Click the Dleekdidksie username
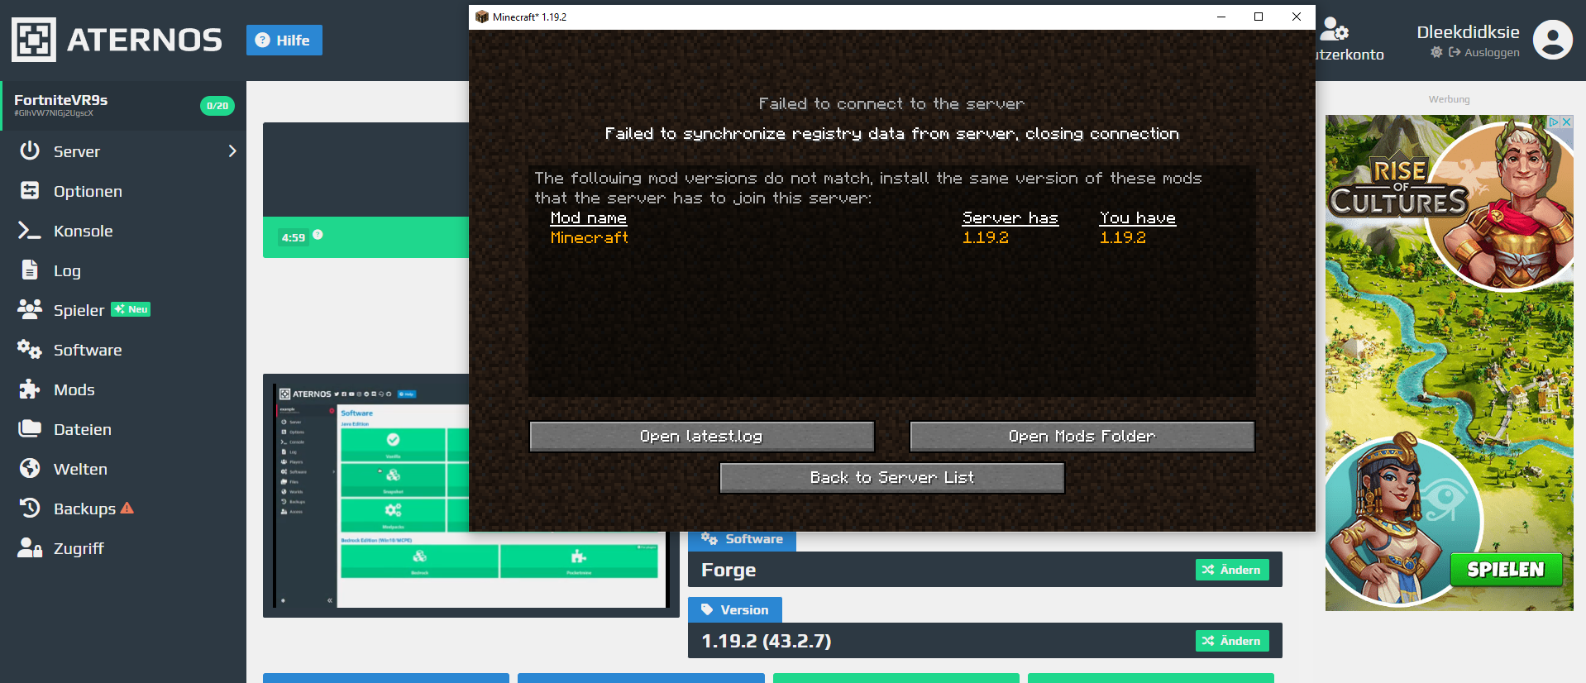The image size is (1586, 683). [x=1468, y=31]
